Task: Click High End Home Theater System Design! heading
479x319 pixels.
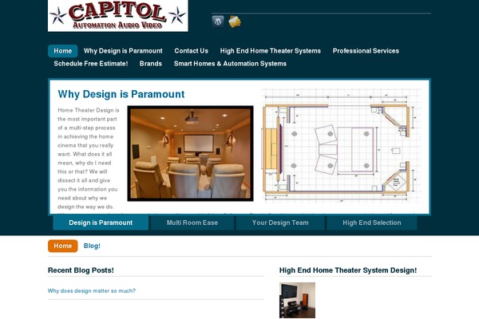Action: pyautogui.click(x=348, y=270)
